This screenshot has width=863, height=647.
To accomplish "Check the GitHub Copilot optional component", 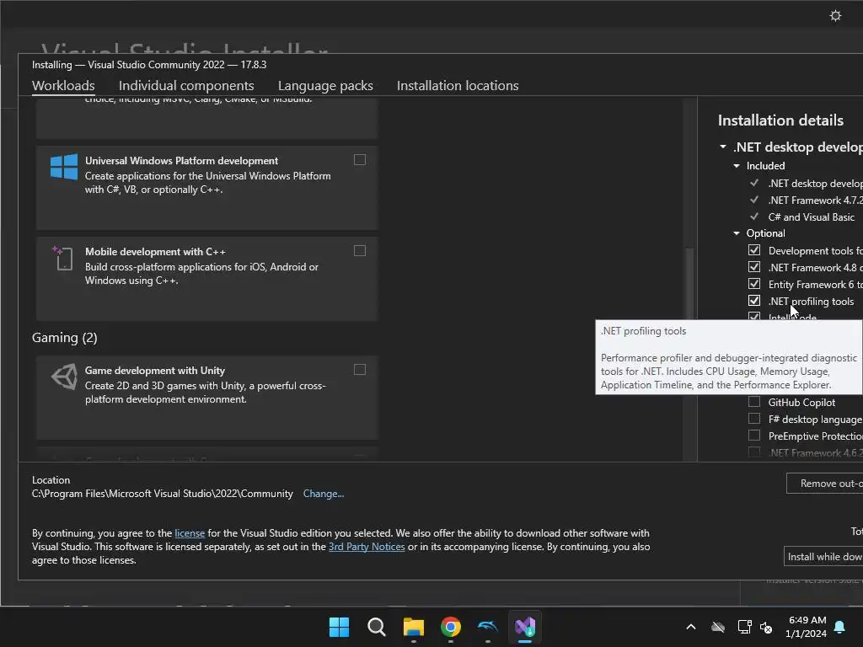I will [754, 402].
